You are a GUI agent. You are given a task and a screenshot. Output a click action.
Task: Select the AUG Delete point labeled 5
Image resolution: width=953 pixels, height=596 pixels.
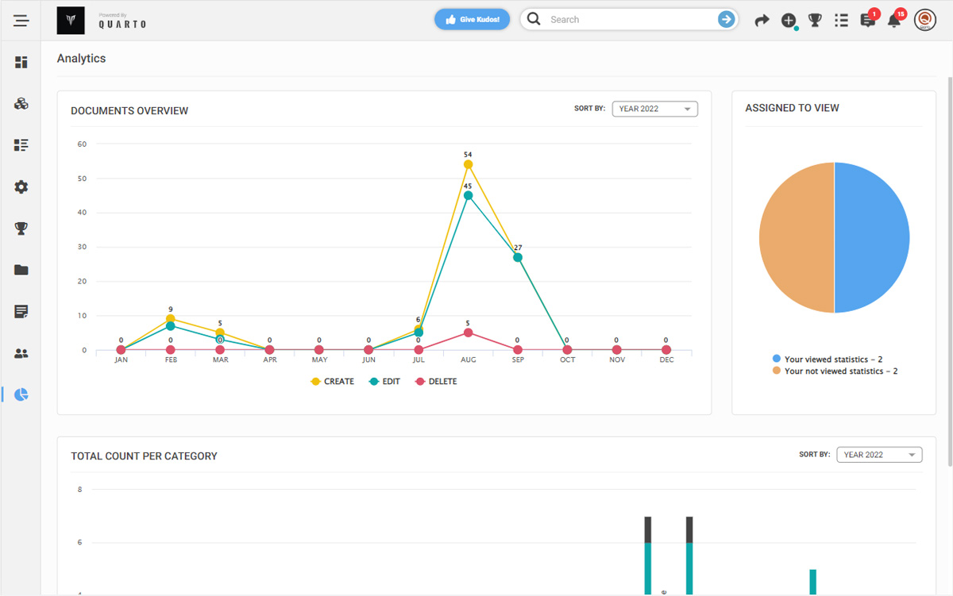(x=469, y=333)
